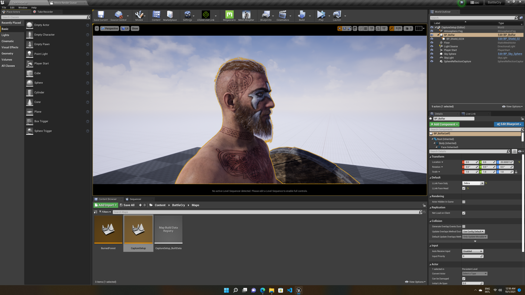Click Save Current in the toolbar
Viewport: 525px width, 295px height.
tap(101, 16)
